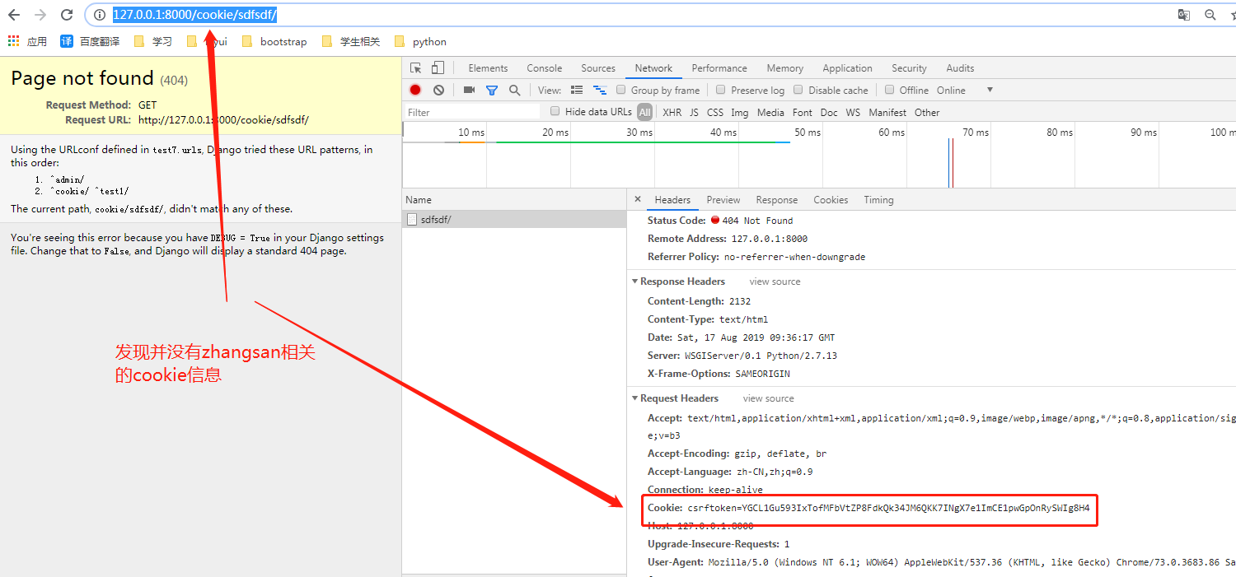Filter requests by CSS
This screenshot has height=577, width=1236.
715,112
